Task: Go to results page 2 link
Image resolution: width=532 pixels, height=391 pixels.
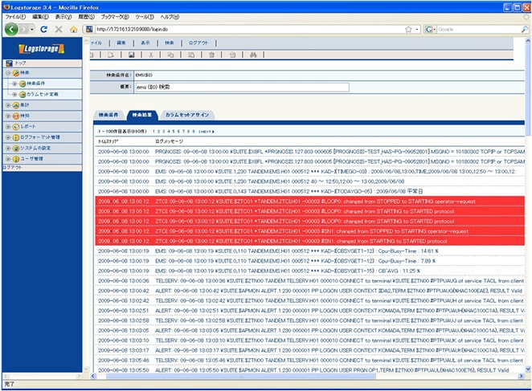Action: (159, 130)
